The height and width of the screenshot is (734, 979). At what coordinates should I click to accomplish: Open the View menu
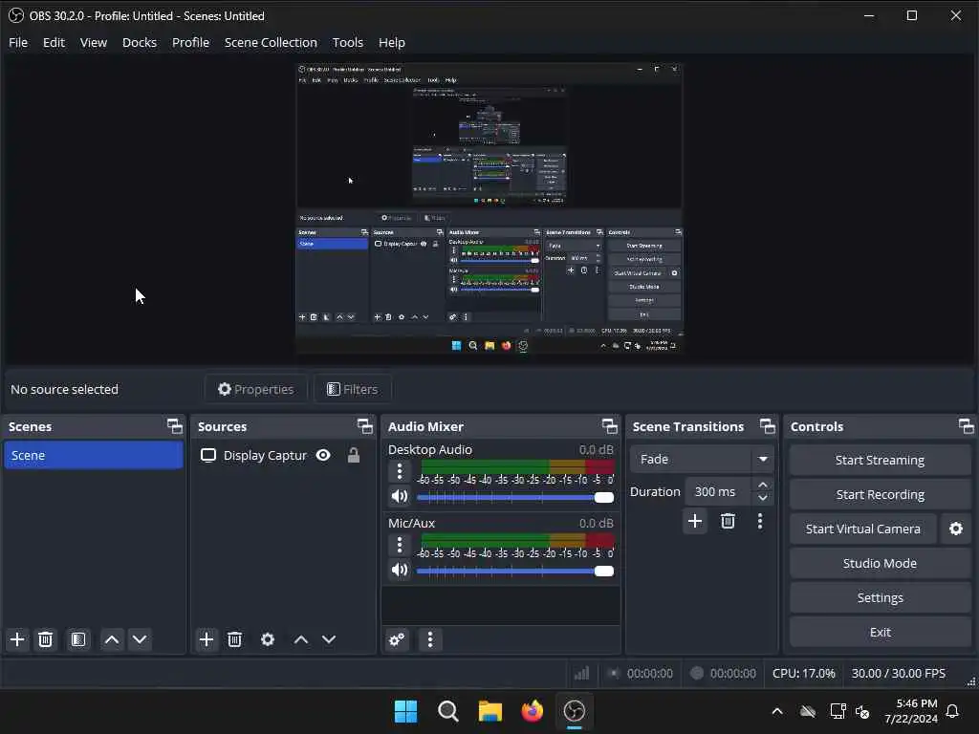tap(94, 42)
